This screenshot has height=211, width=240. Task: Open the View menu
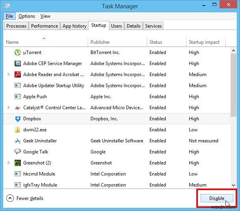coord(45,16)
